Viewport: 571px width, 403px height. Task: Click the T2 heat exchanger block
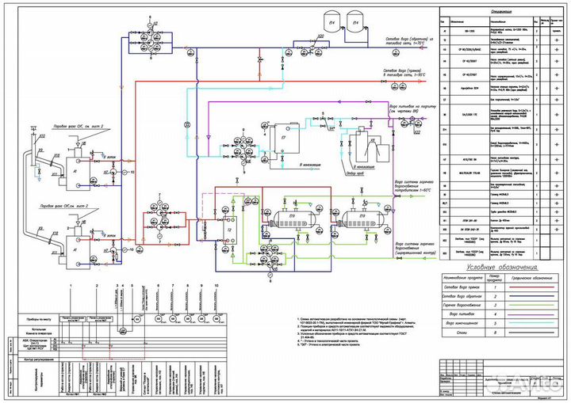click(229, 228)
